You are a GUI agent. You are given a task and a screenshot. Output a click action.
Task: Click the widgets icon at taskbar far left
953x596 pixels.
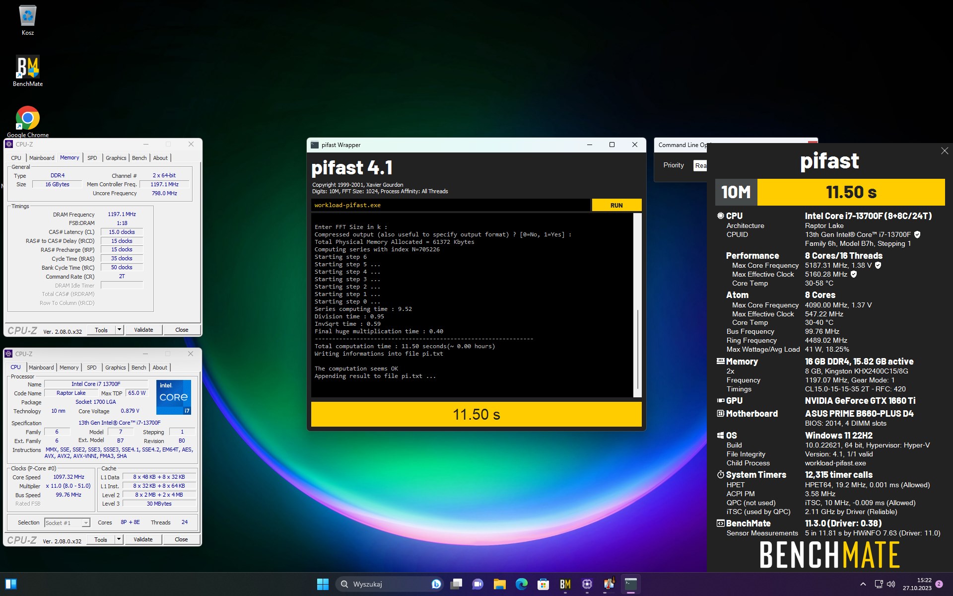[x=11, y=584]
